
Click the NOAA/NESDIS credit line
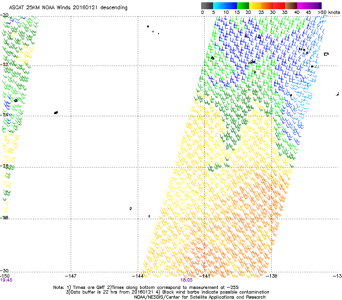pos(200,297)
